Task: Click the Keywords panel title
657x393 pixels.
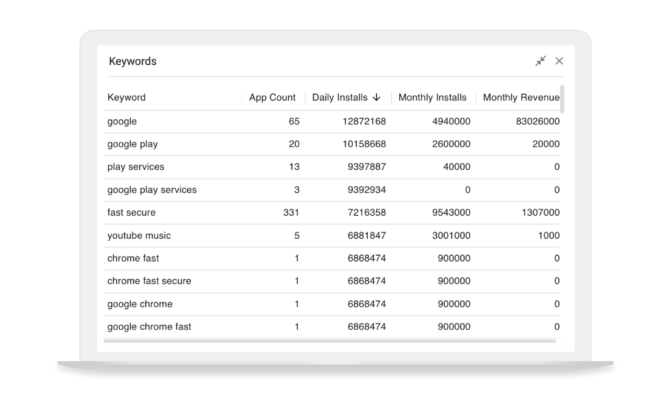Action: coord(132,61)
